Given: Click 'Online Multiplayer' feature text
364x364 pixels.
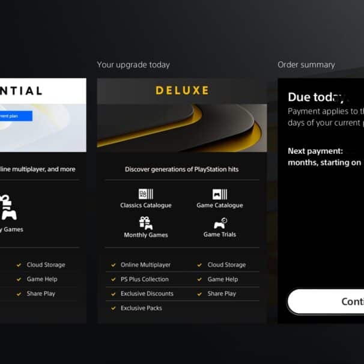Looking at the screenshot, I should [145, 265].
